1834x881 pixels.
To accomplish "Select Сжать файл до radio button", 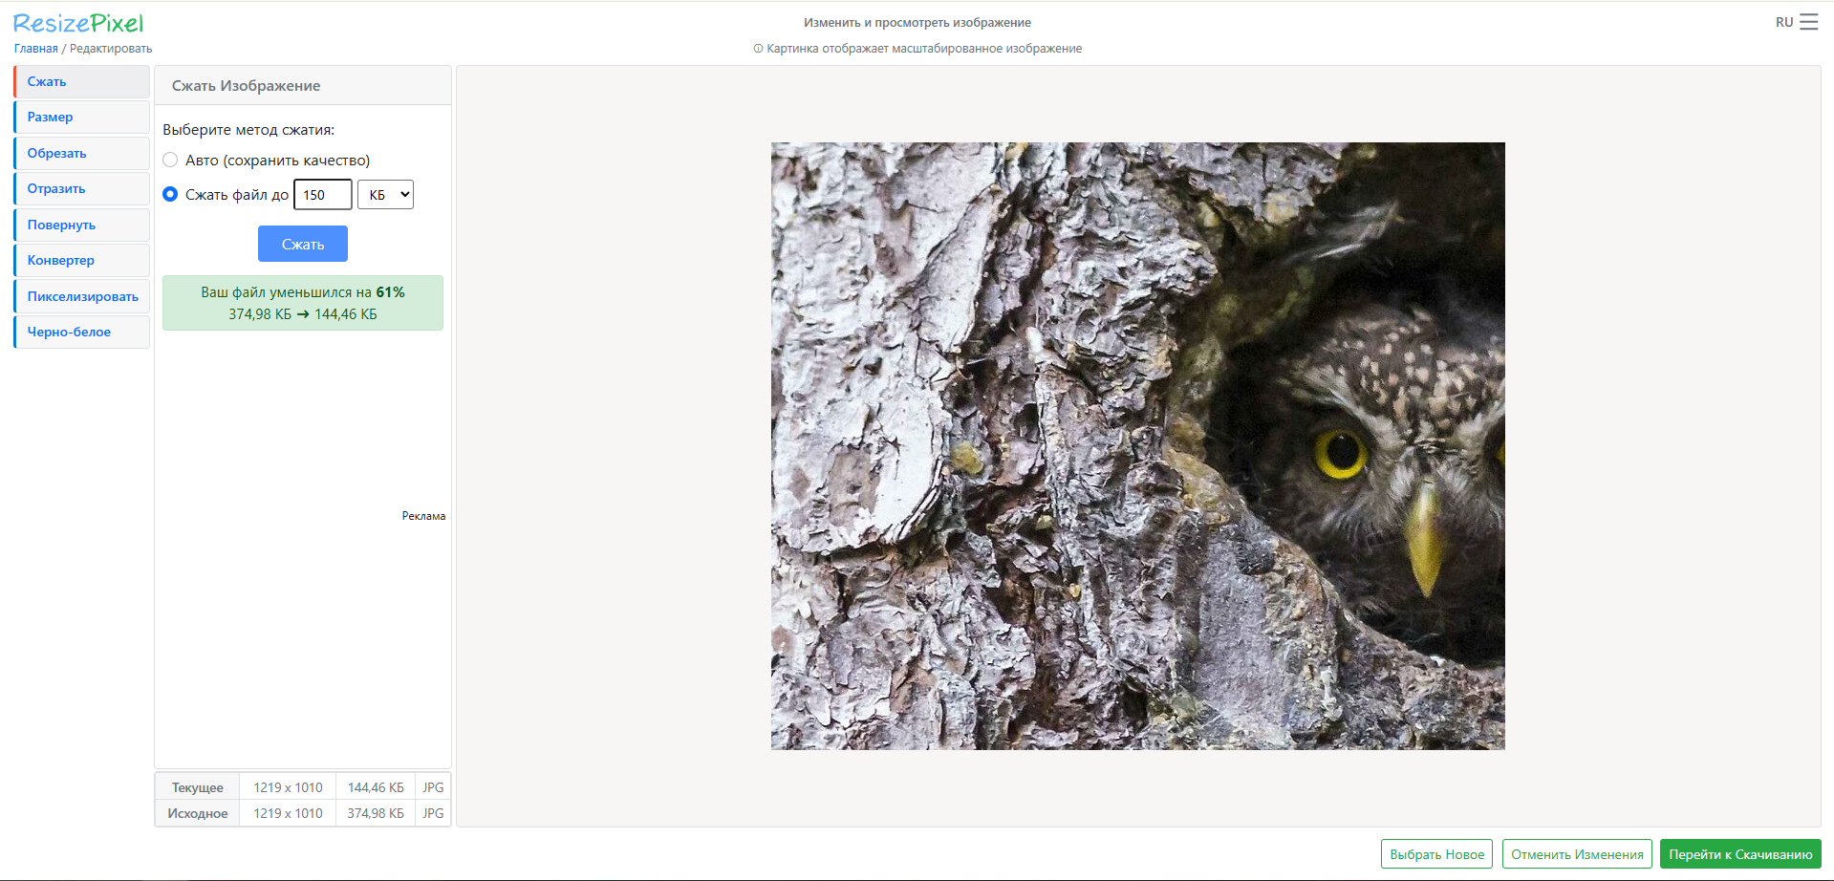I will (x=170, y=194).
